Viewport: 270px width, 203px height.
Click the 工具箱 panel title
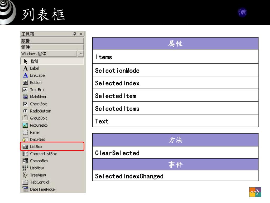[28, 34]
